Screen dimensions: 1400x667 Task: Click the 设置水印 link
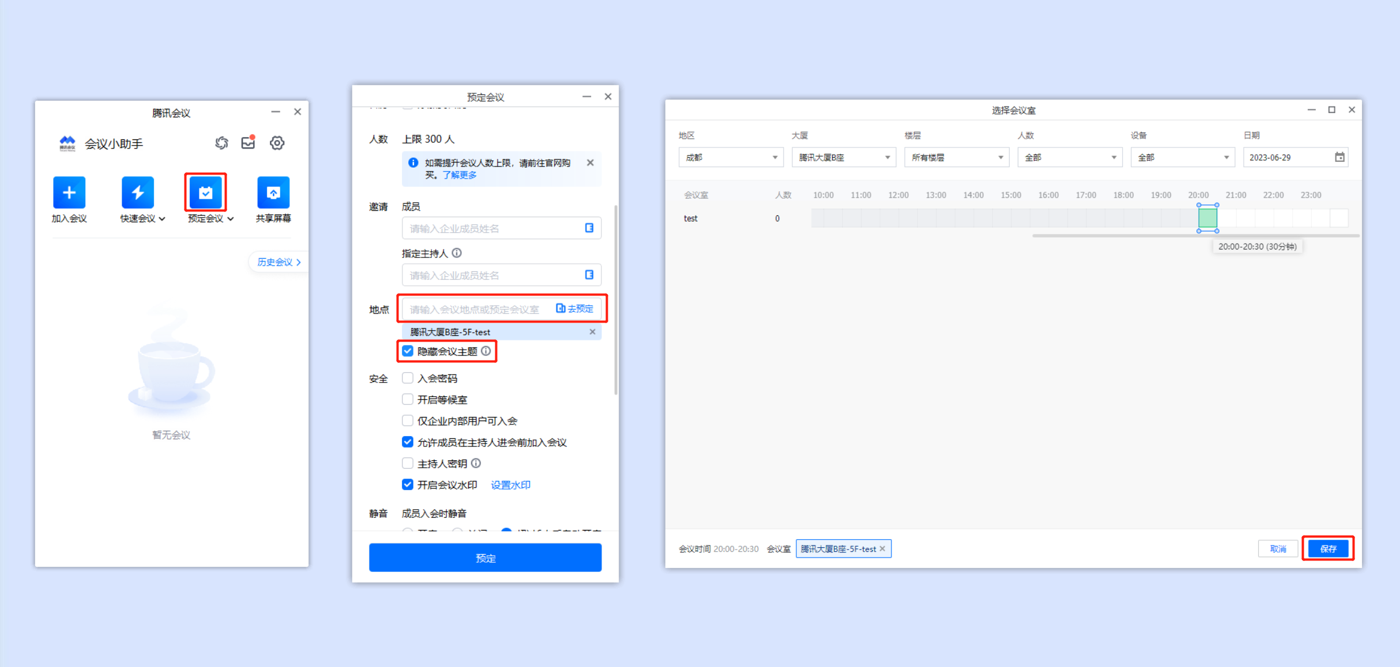[510, 485]
